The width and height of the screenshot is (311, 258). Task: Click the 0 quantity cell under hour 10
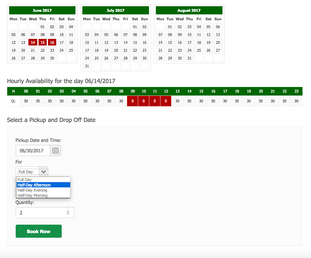pyautogui.click(x=144, y=101)
